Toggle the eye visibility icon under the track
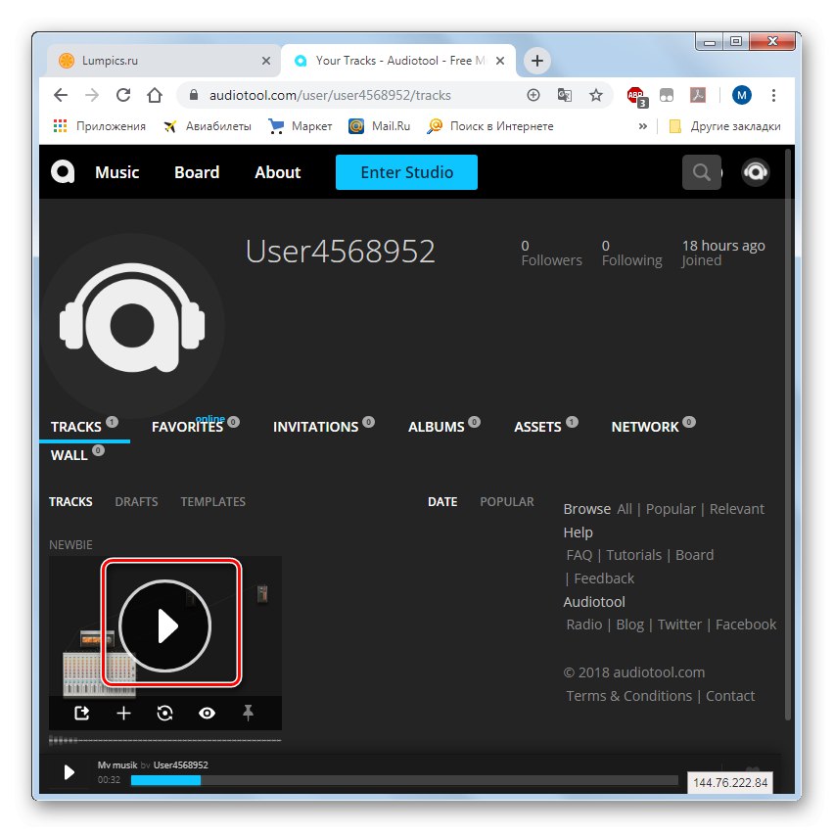 coord(207,713)
